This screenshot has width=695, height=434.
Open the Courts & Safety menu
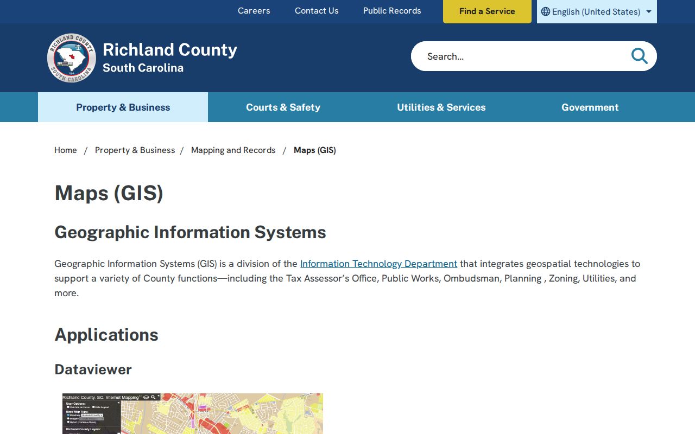(x=283, y=107)
